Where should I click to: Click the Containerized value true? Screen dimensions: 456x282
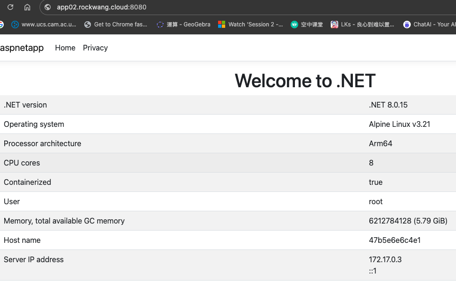[x=376, y=182]
